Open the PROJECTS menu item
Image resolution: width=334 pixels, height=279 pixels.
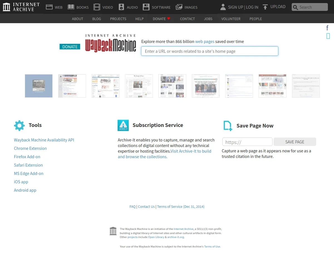click(x=118, y=19)
